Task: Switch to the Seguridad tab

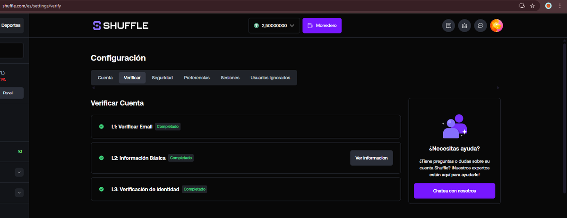Action: pos(162,77)
